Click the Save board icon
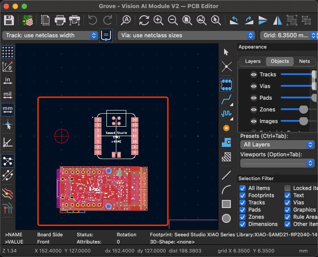 9,20
